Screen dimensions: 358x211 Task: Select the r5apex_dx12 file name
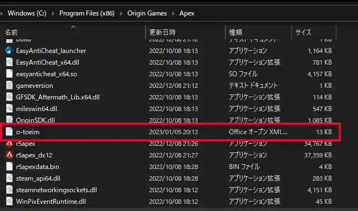[x=34, y=155]
